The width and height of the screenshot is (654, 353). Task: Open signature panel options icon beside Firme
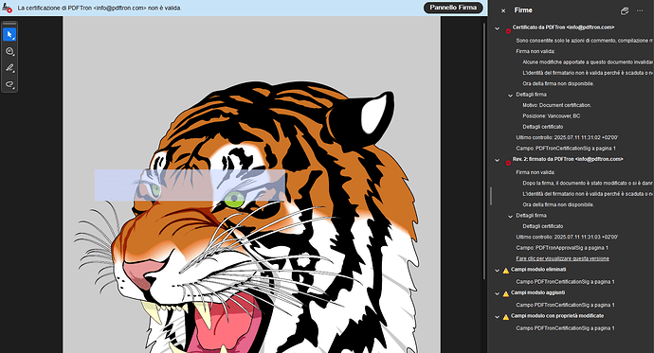point(625,10)
